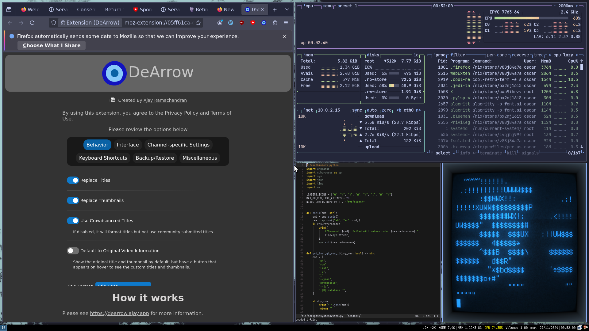Click the firefox process row in btop
The height and width of the screenshot is (331, 589).
pyautogui.click(x=508, y=67)
